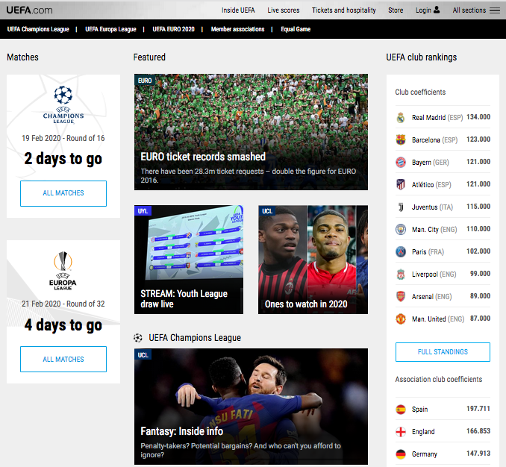
Task: Click the Man. United club crest
Action: coord(401,319)
